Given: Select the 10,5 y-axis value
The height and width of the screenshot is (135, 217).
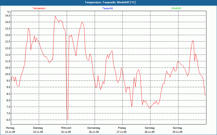Looking at the screenshot, I should point(8,68).
